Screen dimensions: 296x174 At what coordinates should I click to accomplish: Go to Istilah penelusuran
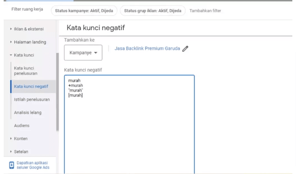click(32, 99)
